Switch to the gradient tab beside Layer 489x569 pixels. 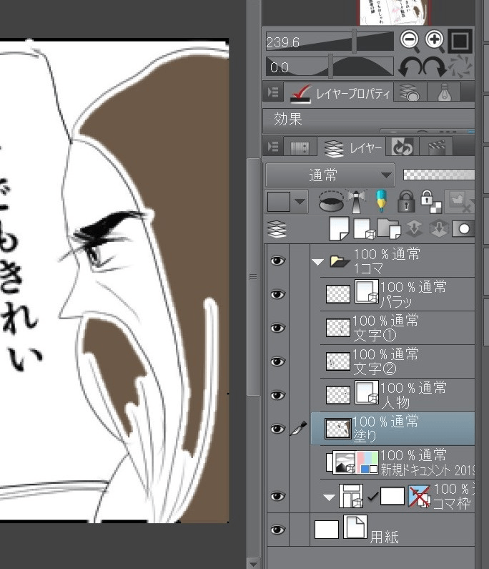click(300, 147)
